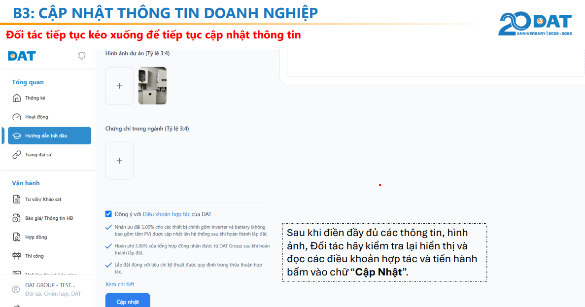
Task: Click the Tổng quan section heading
Action: click(28, 82)
